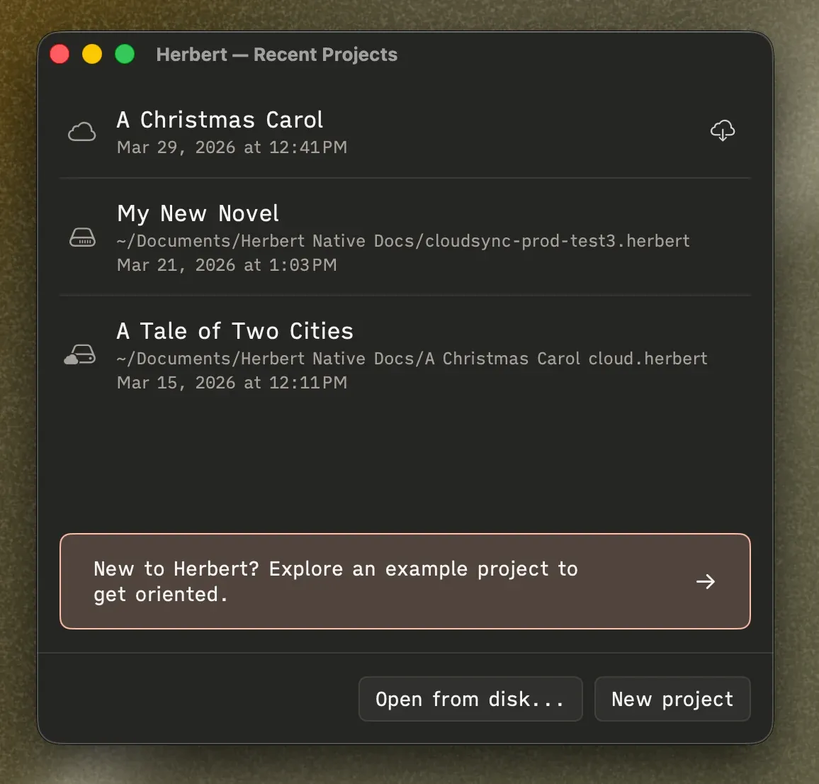The width and height of the screenshot is (819, 784).
Task: Create a New project
Action: click(672, 699)
